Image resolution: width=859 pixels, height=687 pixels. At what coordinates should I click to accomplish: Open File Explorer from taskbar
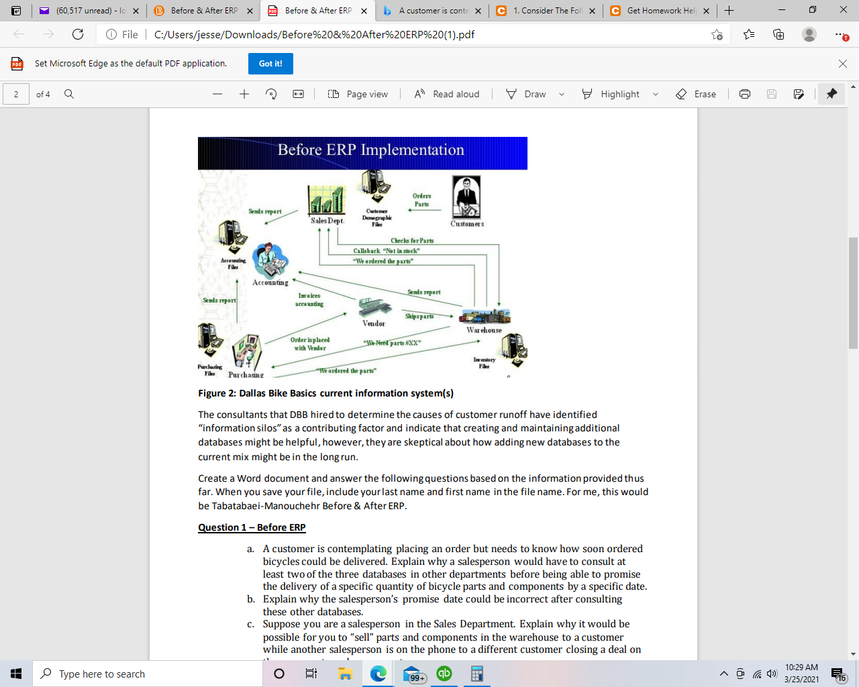(x=345, y=674)
